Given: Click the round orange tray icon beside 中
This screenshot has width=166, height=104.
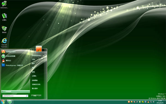Looking at the screenshot, I should tap(132, 102).
